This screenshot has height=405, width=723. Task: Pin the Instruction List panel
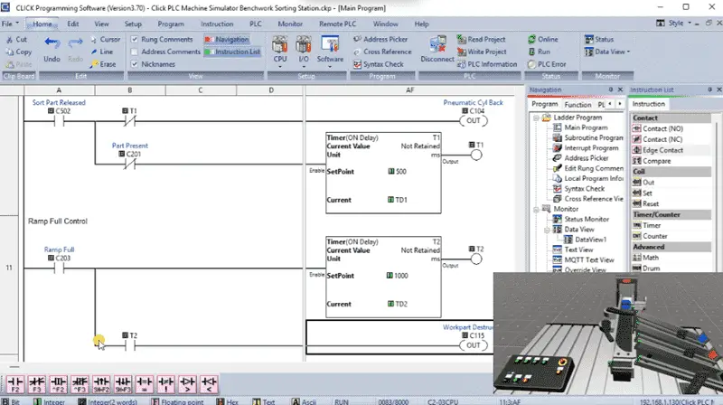click(x=710, y=89)
